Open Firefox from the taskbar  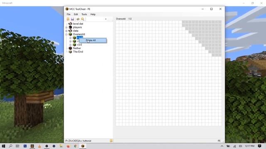(68, 146)
